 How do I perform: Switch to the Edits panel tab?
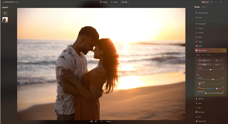click(x=203, y=7)
